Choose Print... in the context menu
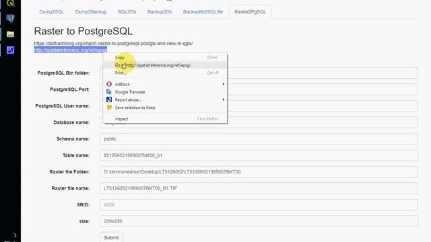Screen dimensions: 431x242 [x=165, y=73]
